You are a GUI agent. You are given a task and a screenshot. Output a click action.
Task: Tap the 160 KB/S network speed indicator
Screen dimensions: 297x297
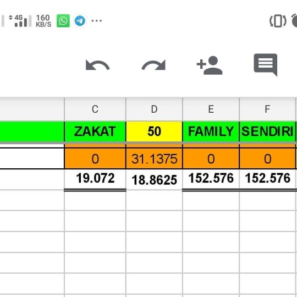pyautogui.click(x=43, y=21)
